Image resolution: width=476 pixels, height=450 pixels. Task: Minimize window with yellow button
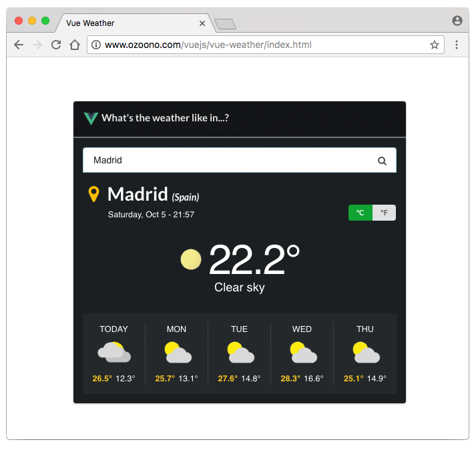[x=32, y=21]
